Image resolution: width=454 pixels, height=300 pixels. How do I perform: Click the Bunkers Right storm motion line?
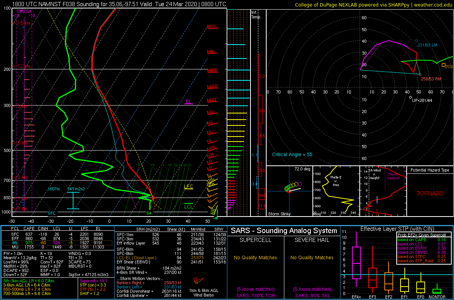click(149, 283)
